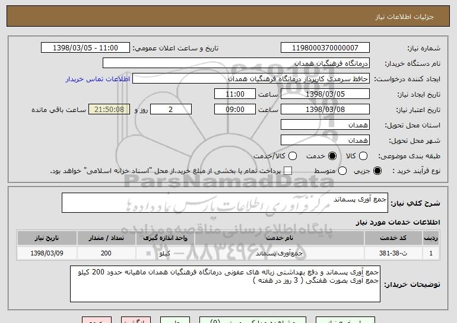This screenshot has width=457, height=323.
Task: Click the buyer organization field درمانگاه فرهنگیان همدان
Action: (x=236, y=63)
